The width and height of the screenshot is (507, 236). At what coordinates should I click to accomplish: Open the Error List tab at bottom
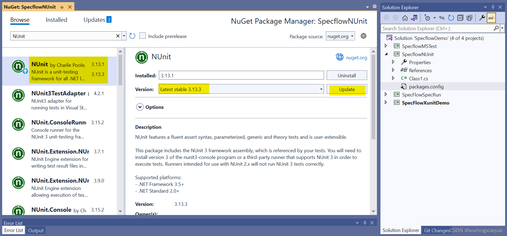(x=14, y=230)
